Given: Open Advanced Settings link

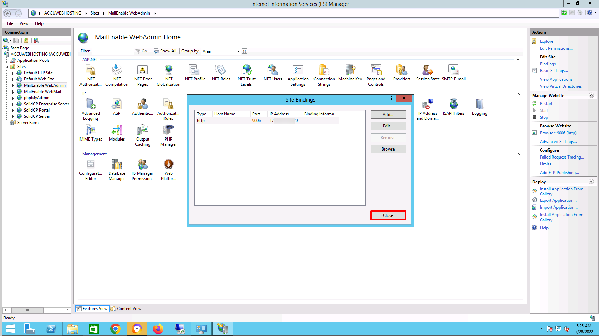Looking at the screenshot, I should click(558, 142).
